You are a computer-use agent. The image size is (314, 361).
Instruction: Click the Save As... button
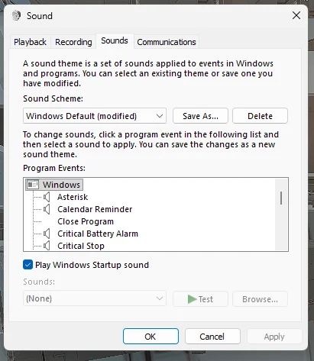pyautogui.click(x=200, y=116)
